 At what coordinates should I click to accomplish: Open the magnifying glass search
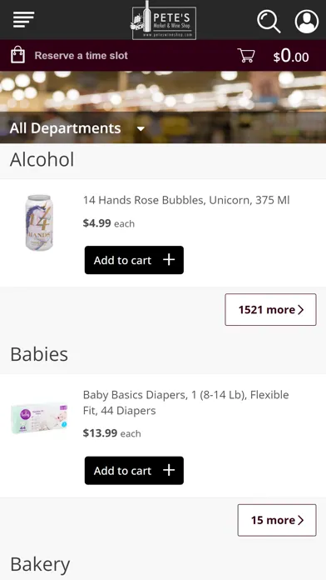click(x=269, y=21)
